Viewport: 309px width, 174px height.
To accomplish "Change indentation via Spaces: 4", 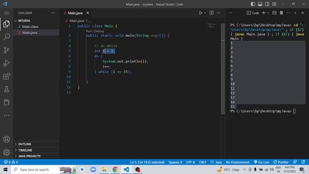I will 175,162.
